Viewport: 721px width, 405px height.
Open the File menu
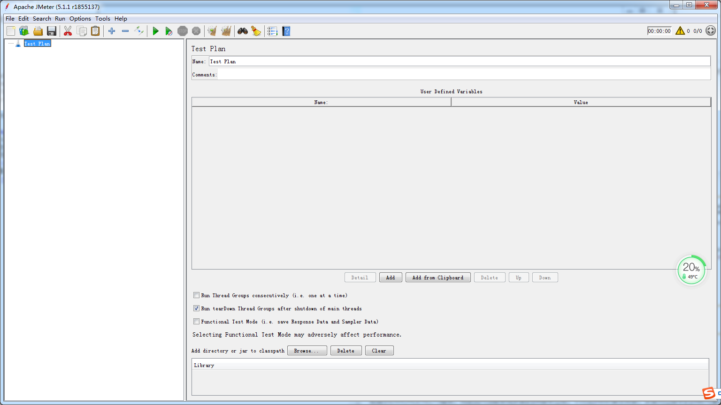tap(10, 19)
